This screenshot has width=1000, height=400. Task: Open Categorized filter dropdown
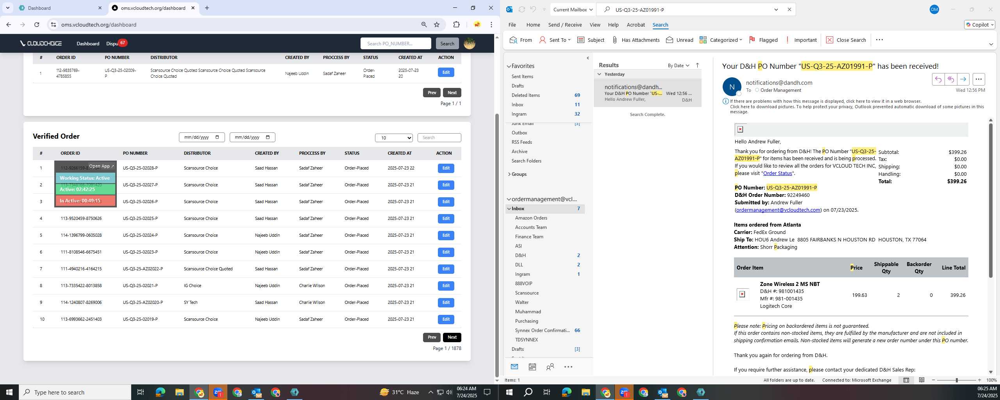tap(721, 40)
